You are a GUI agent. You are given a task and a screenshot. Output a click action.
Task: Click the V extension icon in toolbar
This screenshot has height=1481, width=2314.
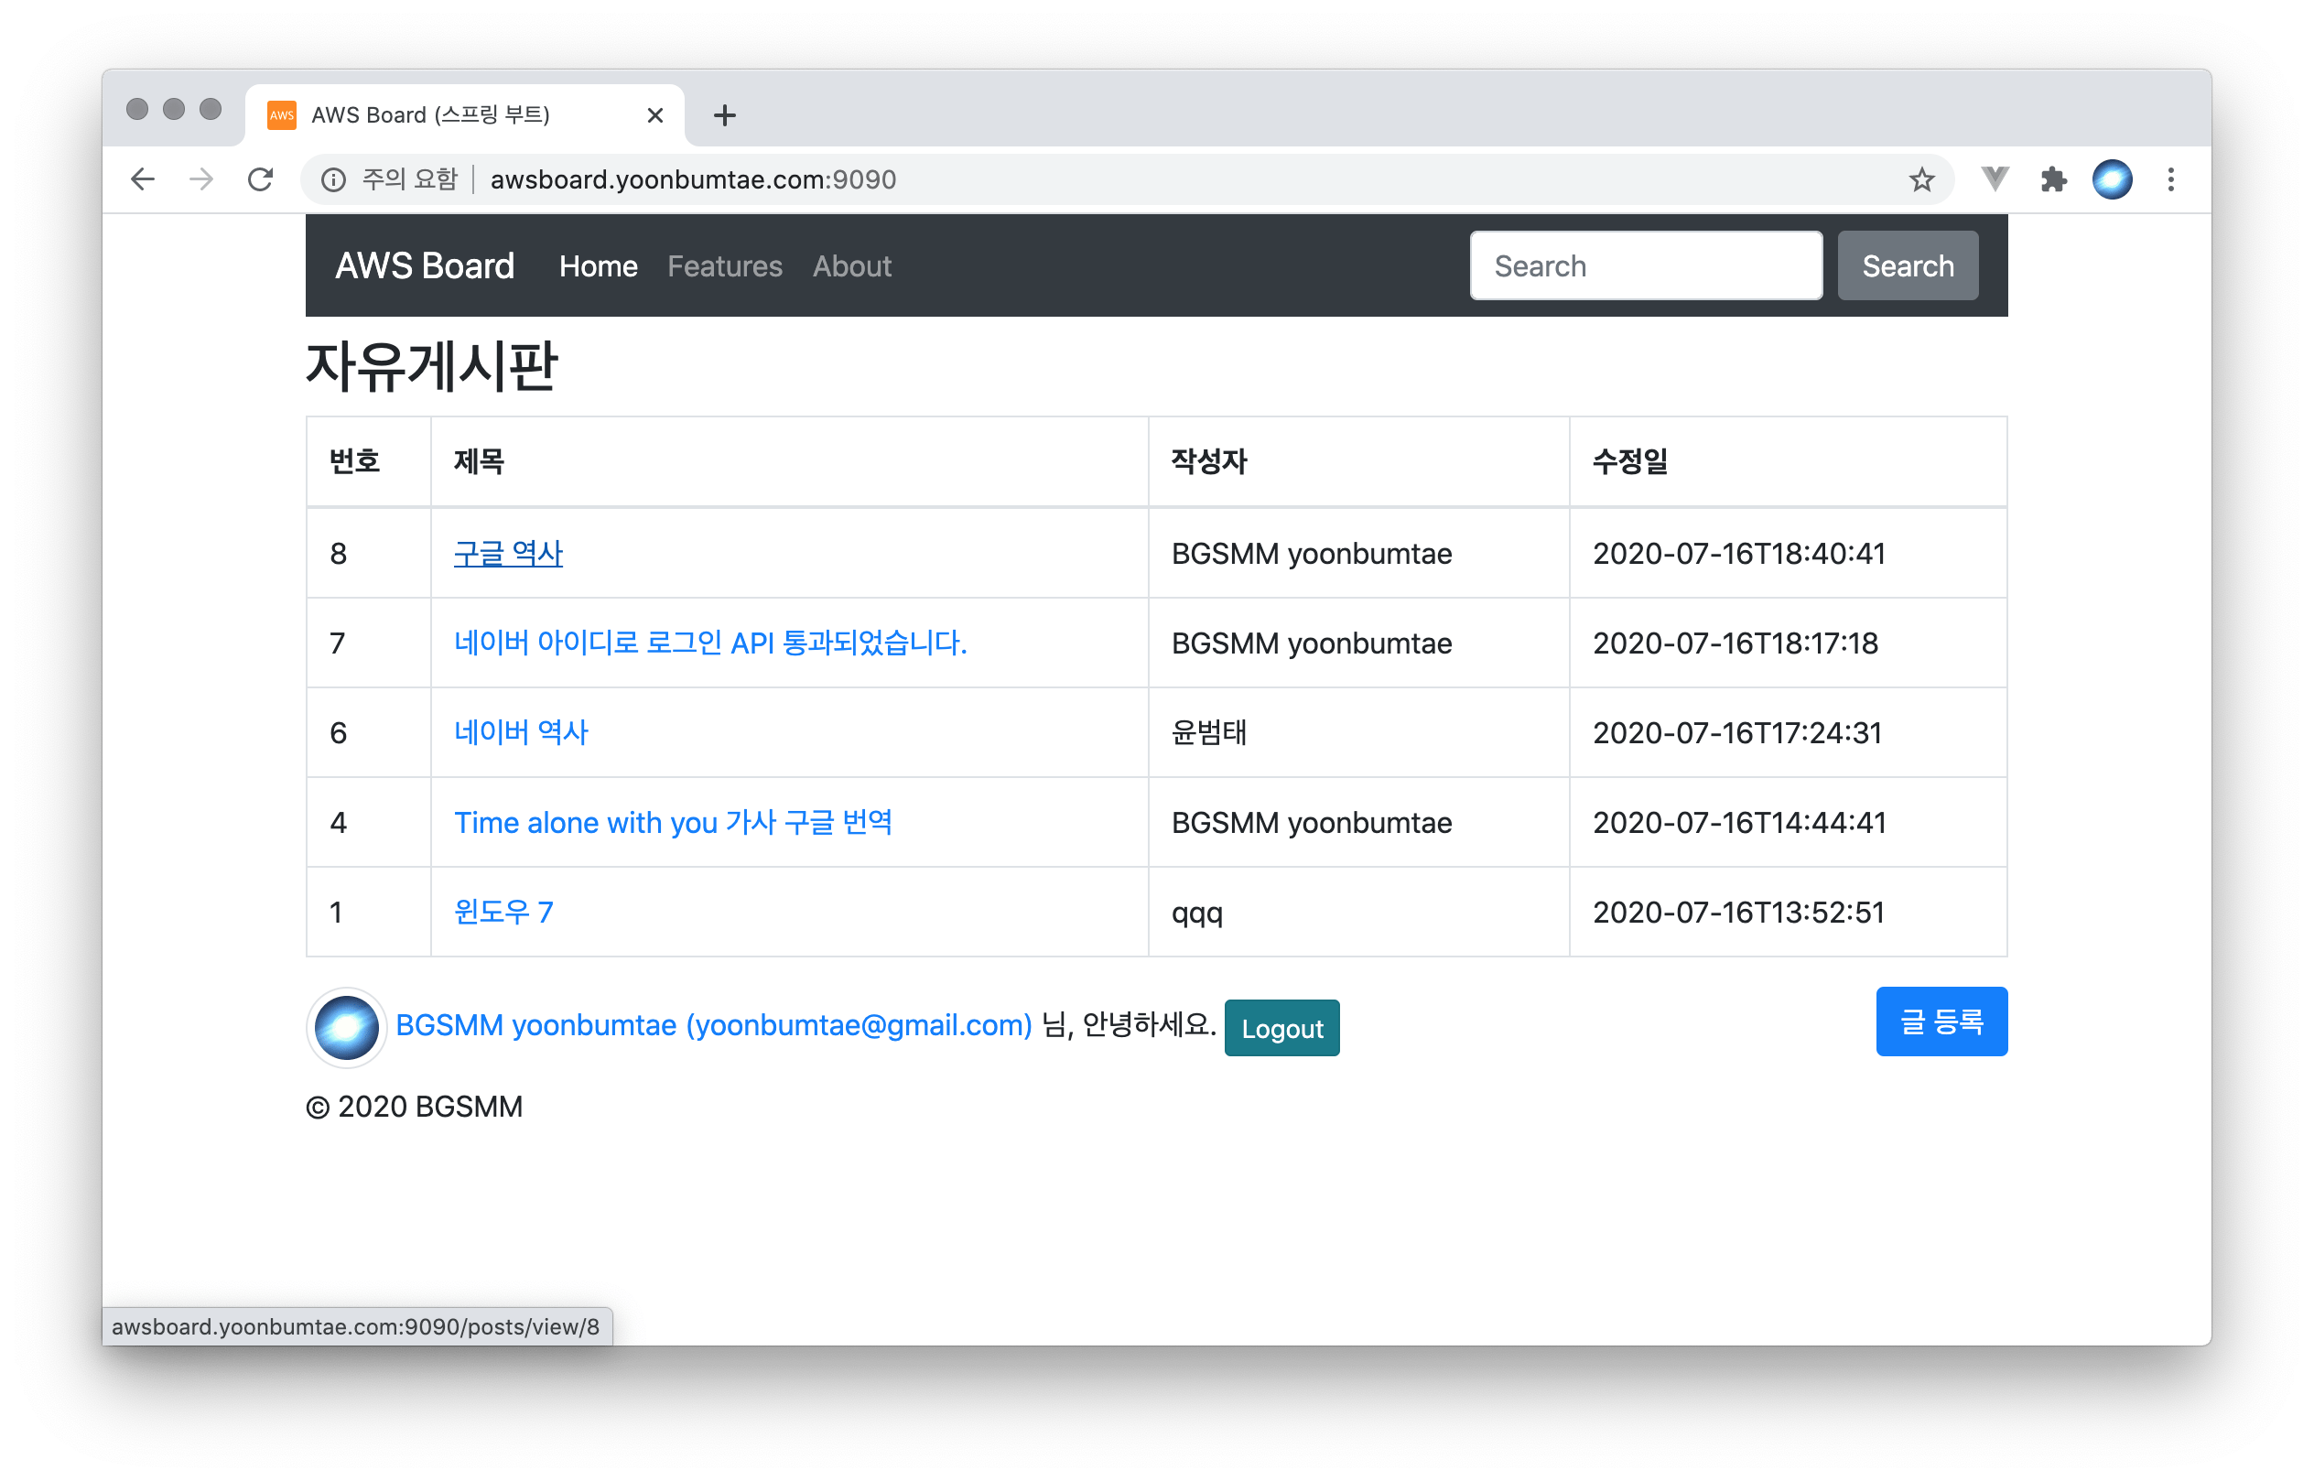click(1995, 178)
